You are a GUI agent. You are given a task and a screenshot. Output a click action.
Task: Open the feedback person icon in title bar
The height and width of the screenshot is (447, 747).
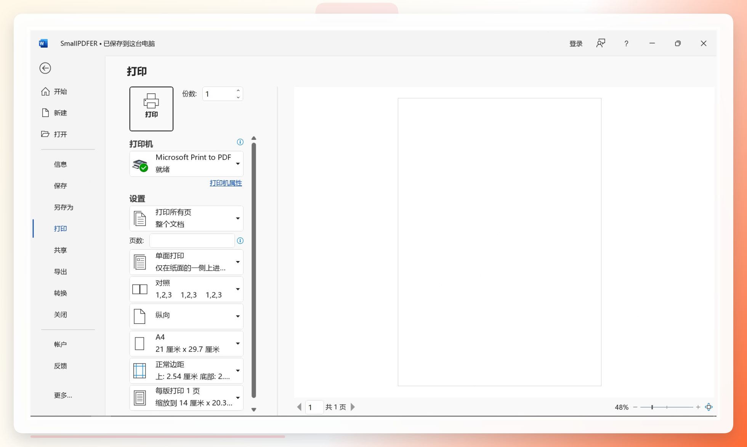coord(601,43)
